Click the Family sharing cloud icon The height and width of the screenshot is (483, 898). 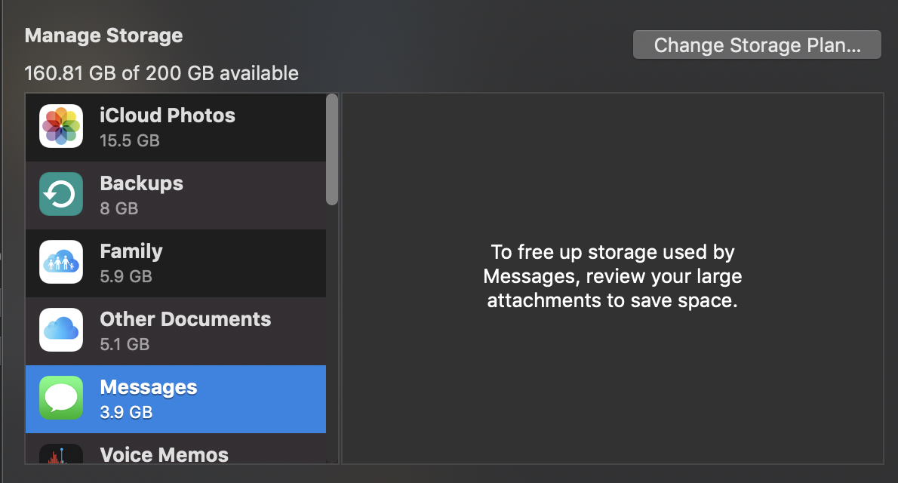(x=61, y=263)
